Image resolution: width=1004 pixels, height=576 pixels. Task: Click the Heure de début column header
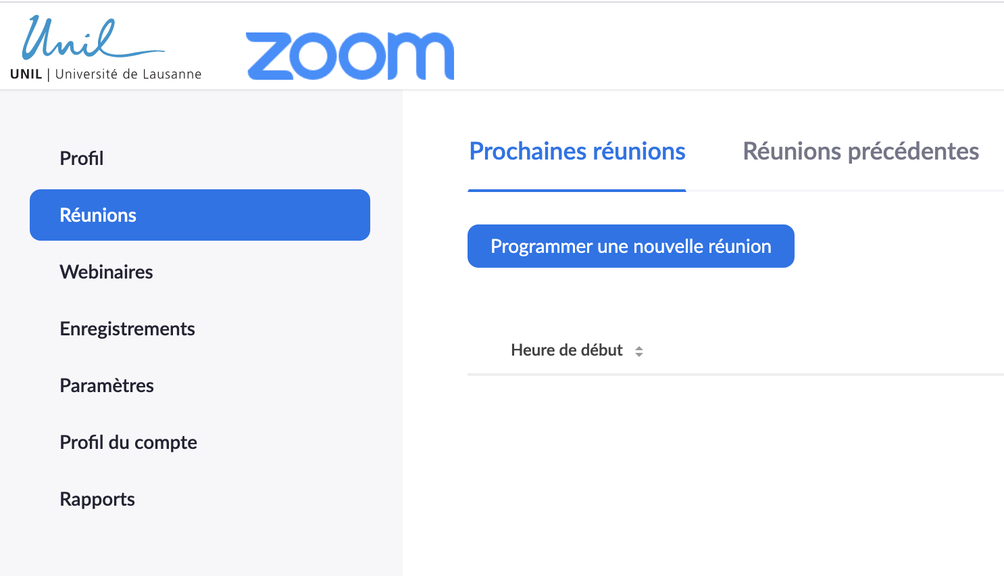pos(566,350)
